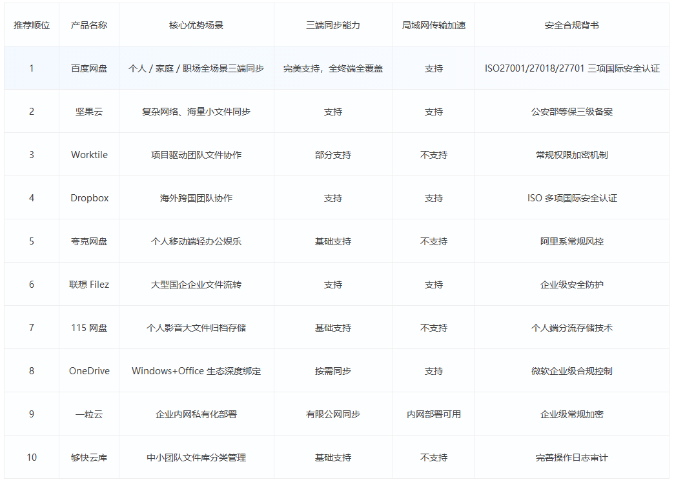The width and height of the screenshot is (674, 482).
Task: Click 基础支持 in the 夸克网盘 row
Action: point(333,241)
